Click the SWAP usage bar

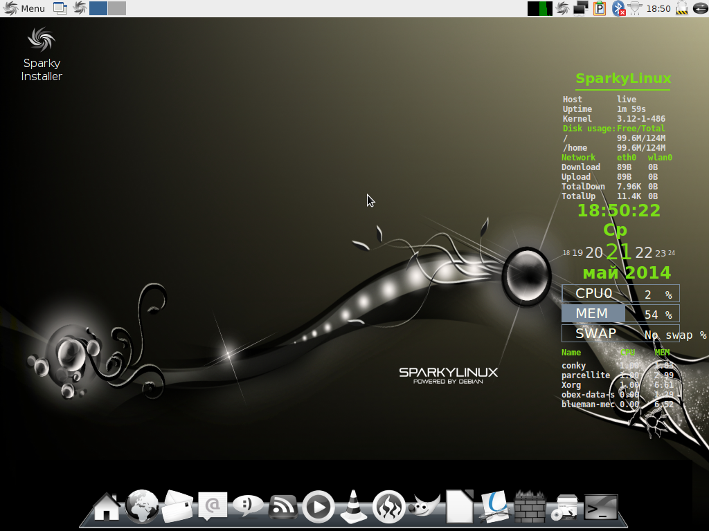point(620,334)
